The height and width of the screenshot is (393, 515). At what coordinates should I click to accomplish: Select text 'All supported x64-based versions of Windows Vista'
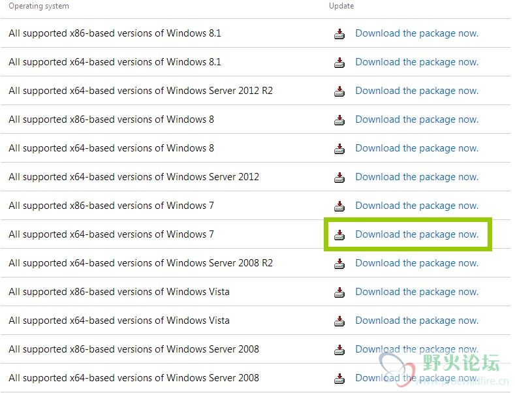pos(119,321)
